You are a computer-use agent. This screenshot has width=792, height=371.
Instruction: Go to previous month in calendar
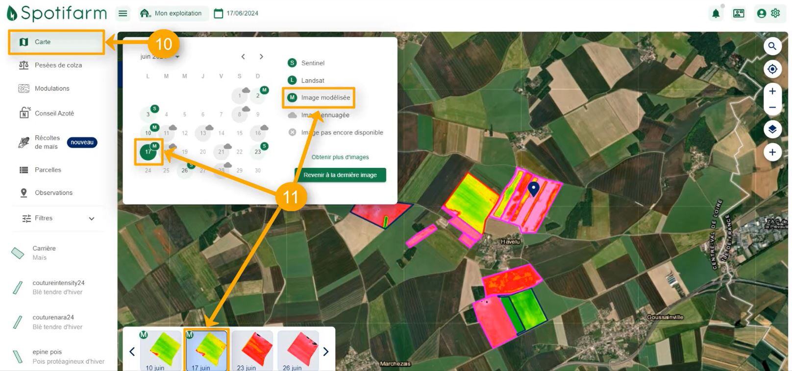click(x=243, y=57)
